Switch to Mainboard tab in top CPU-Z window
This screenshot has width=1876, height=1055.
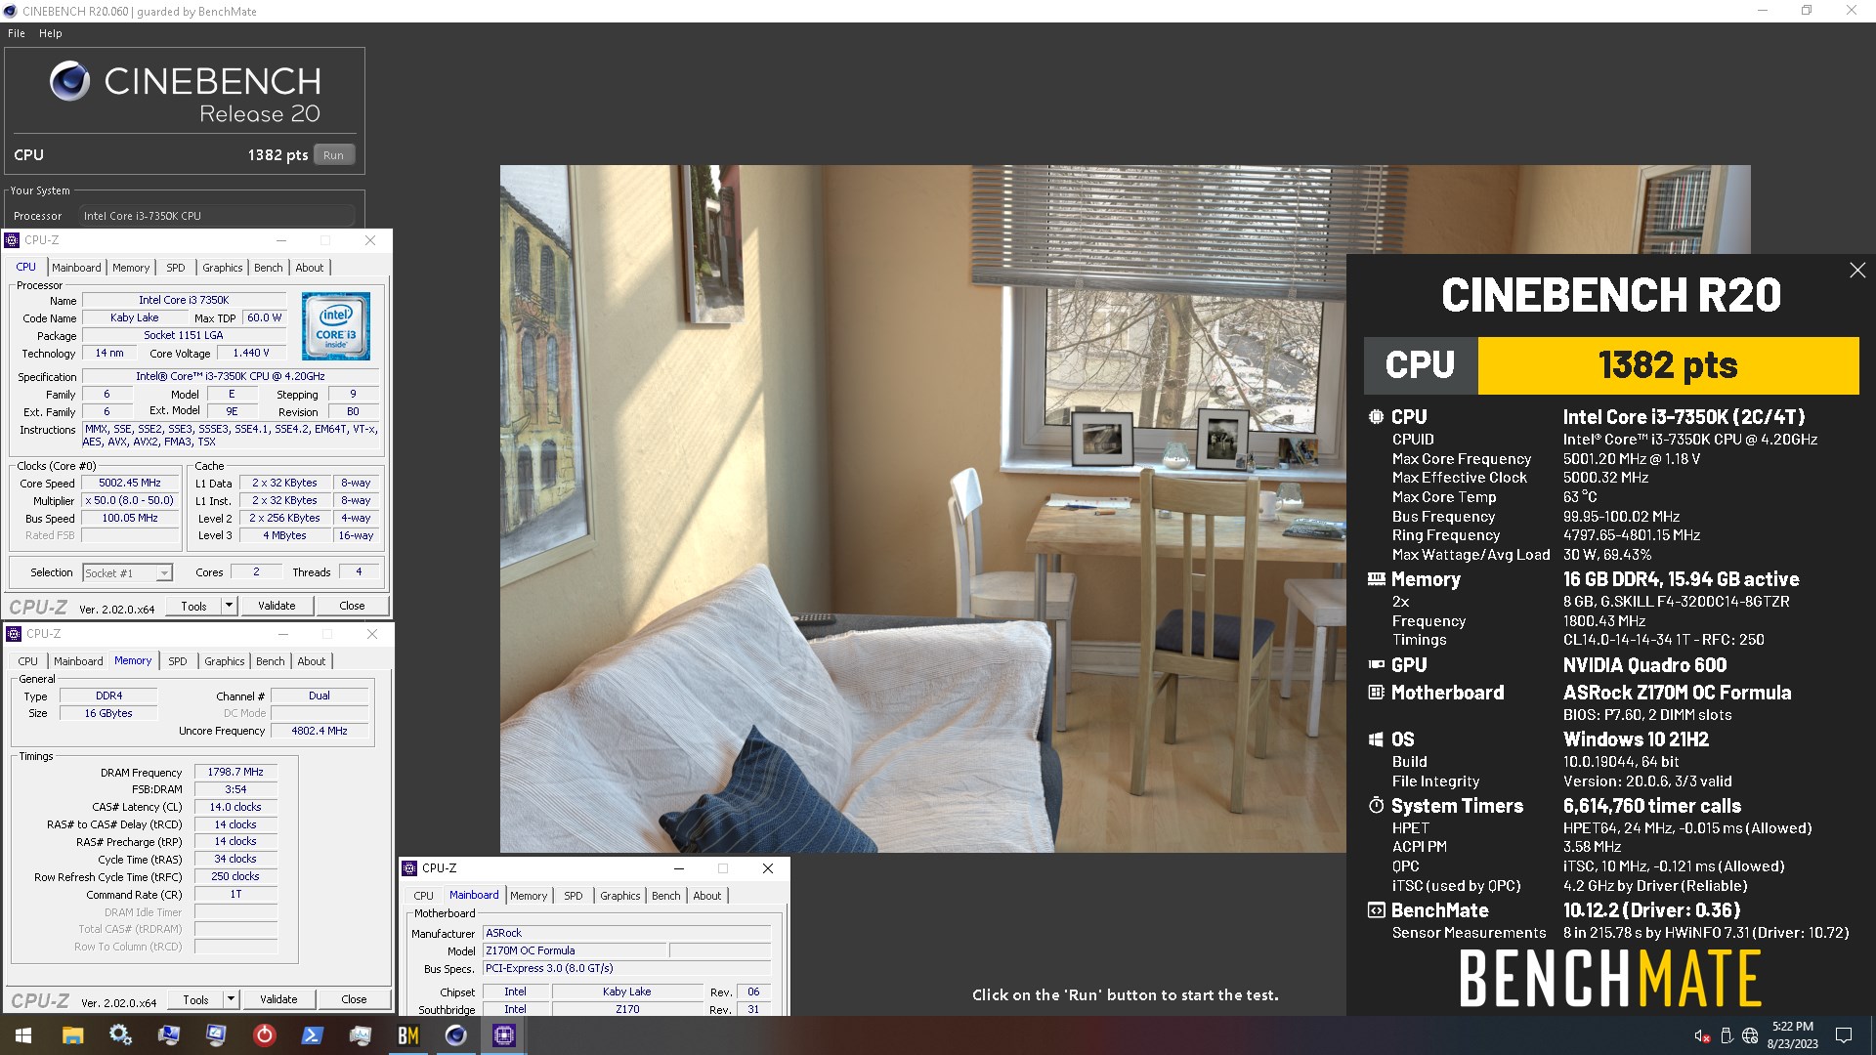click(76, 268)
